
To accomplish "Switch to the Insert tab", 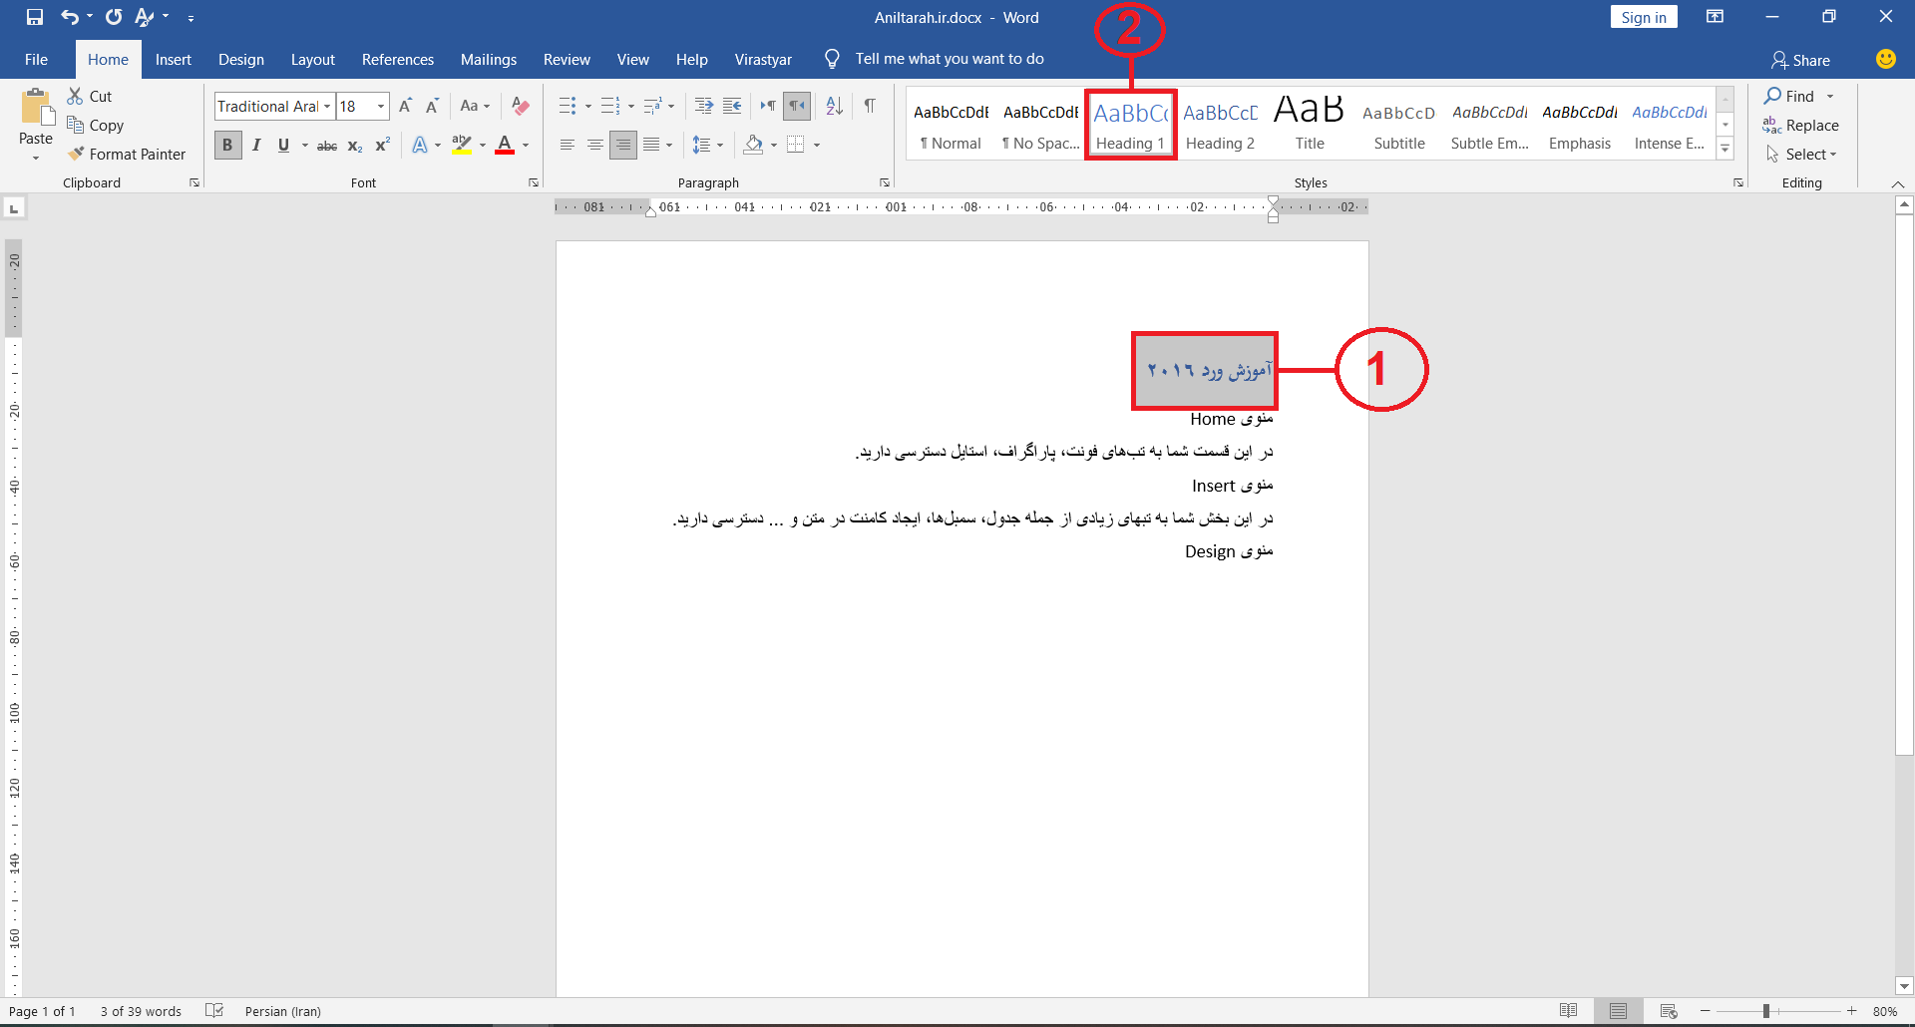I will click(174, 59).
